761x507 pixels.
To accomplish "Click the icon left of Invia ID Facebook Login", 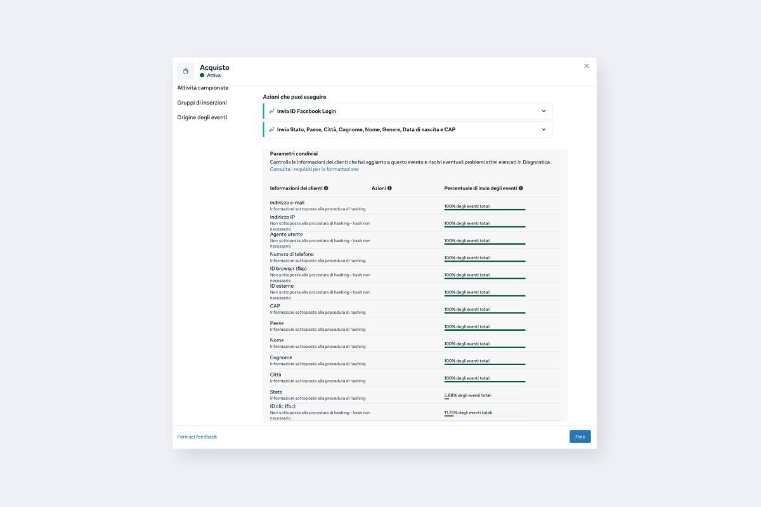I will [271, 112].
